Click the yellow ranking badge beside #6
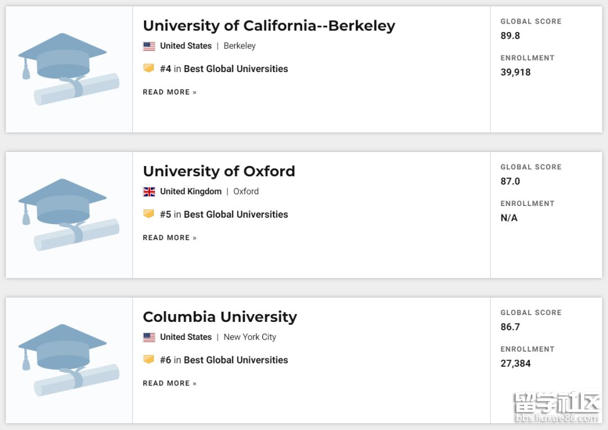 (149, 359)
